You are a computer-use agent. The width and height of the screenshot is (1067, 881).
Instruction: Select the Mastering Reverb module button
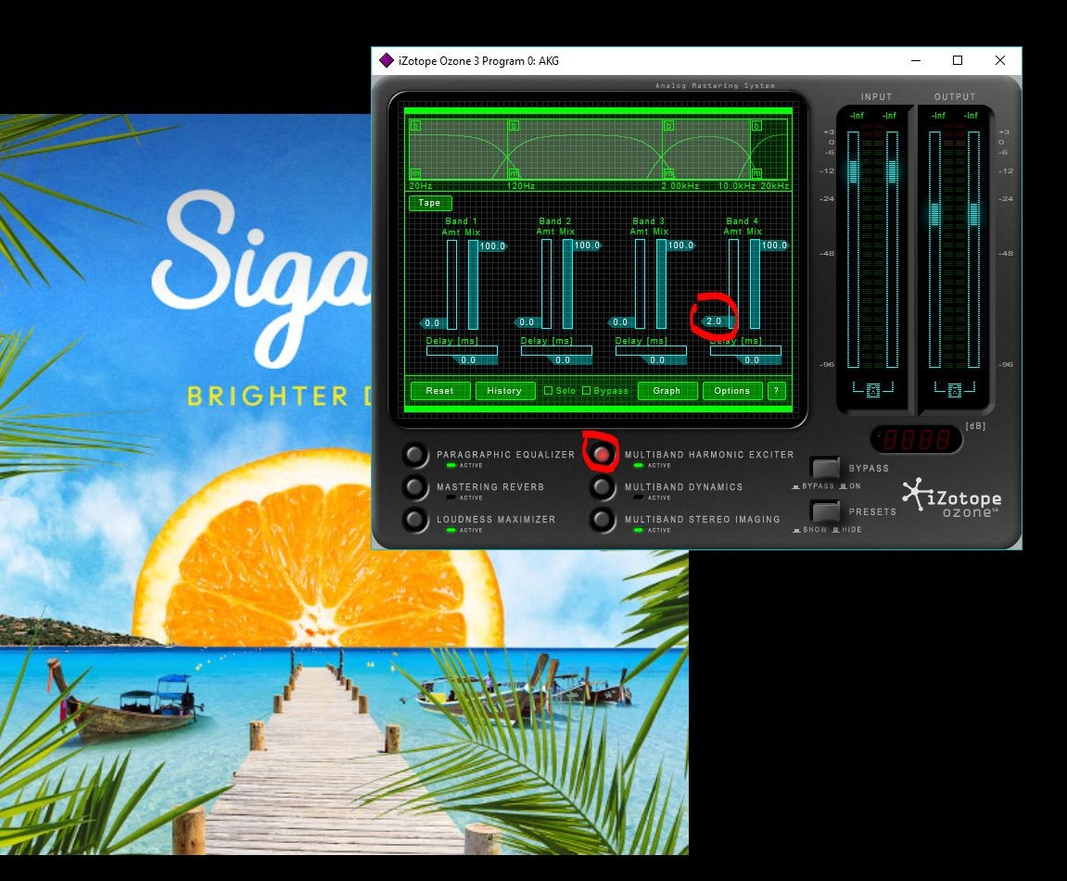point(416,487)
